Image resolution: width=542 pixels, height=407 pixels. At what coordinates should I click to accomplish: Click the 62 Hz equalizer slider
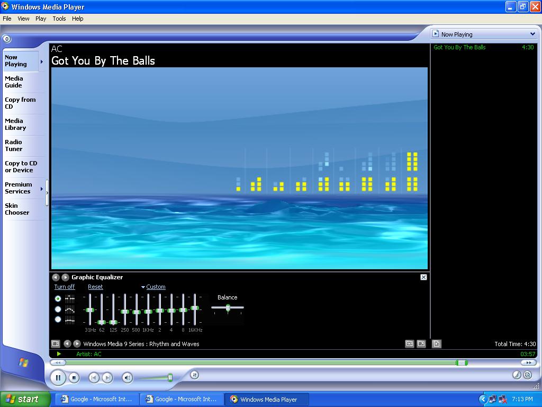pyautogui.click(x=101, y=322)
